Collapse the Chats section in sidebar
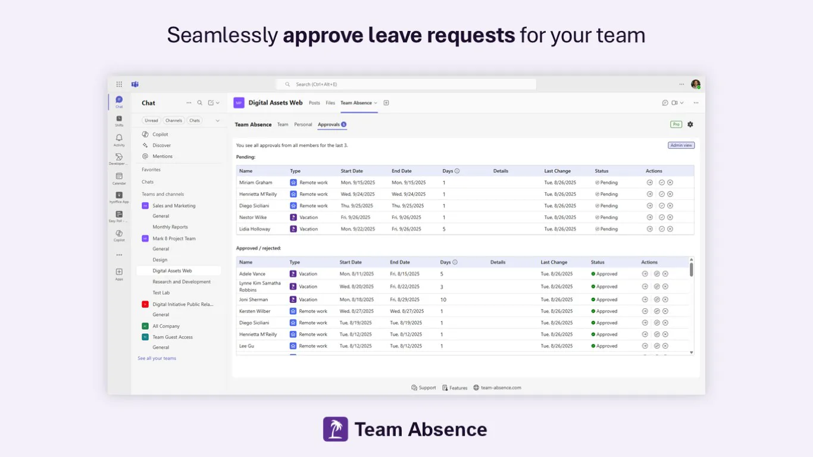813x457 pixels. [x=148, y=182]
